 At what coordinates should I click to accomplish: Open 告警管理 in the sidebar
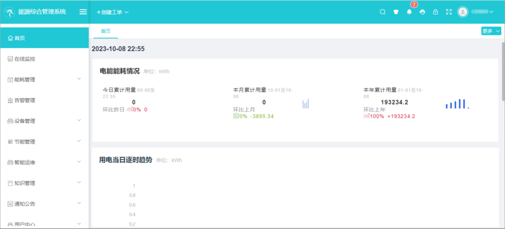[45, 100]
